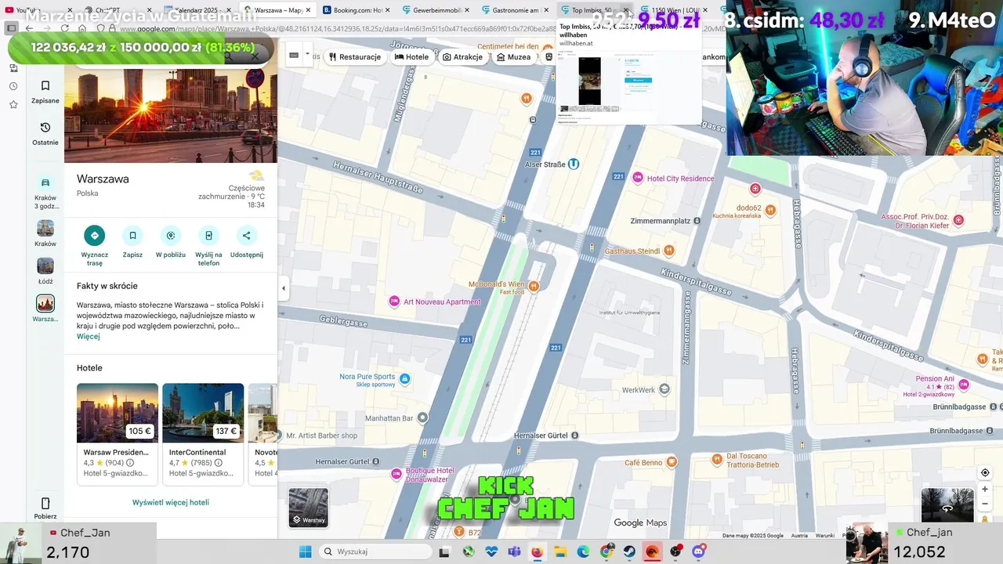Switch to the Gastronomie browser tab
Screen dimensions: 1003x564
(516, 10)
